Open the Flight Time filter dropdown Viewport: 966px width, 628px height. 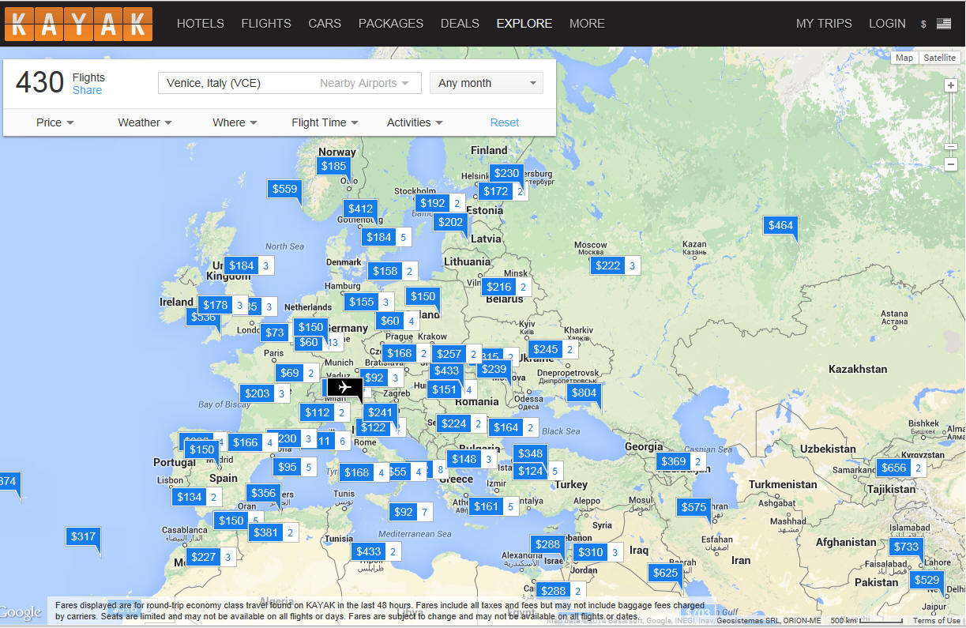coord(325,122)
